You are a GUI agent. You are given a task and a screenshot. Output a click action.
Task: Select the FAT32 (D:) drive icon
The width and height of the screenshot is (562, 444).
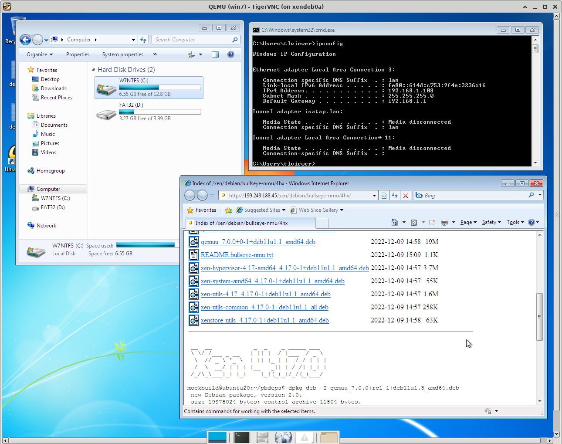(106, 114)
